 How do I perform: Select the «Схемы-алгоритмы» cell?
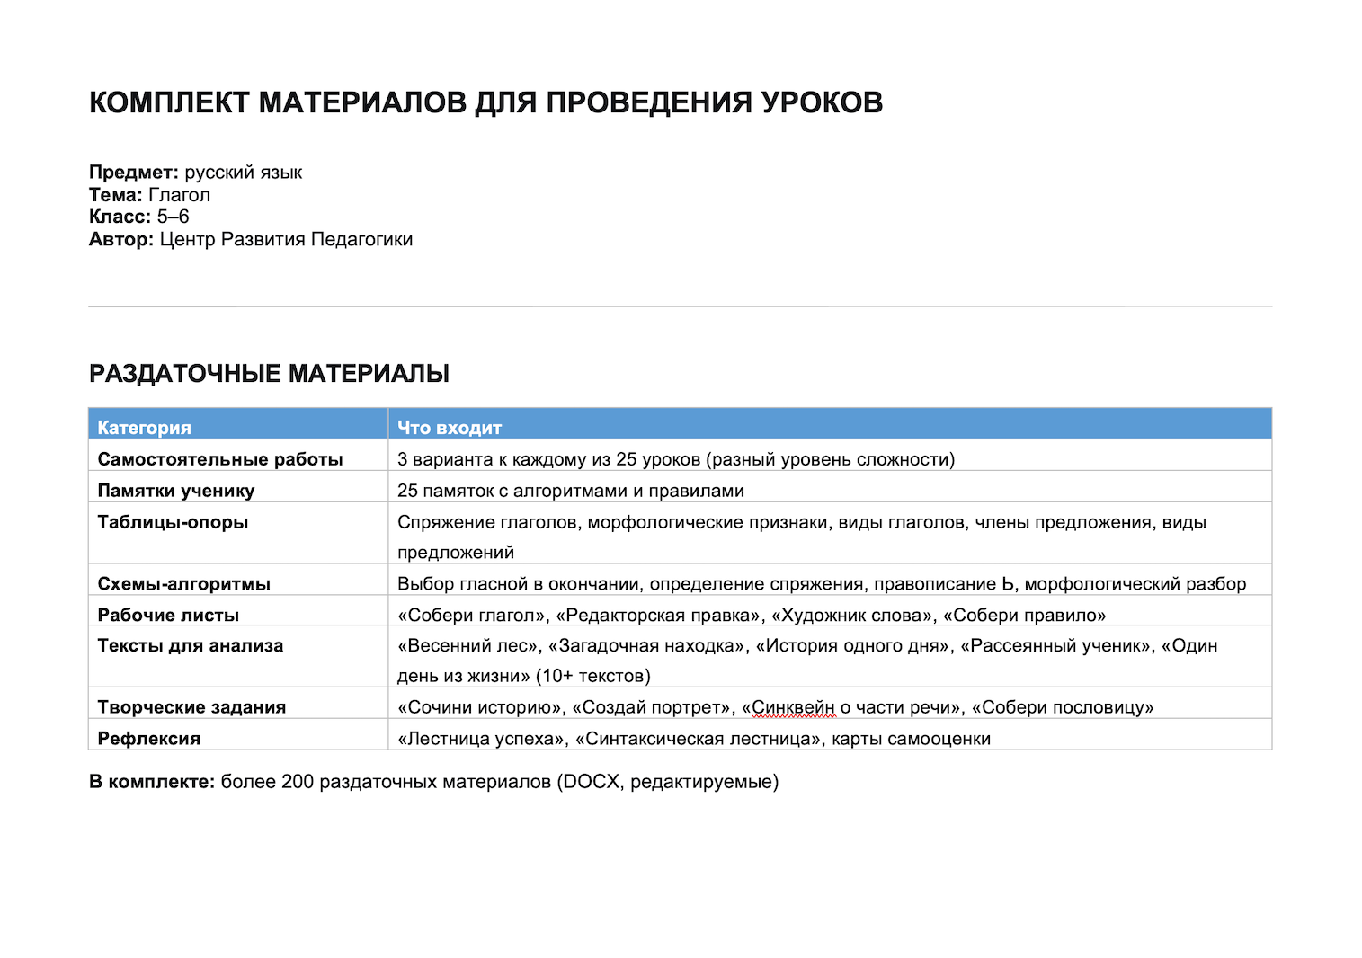238,580
